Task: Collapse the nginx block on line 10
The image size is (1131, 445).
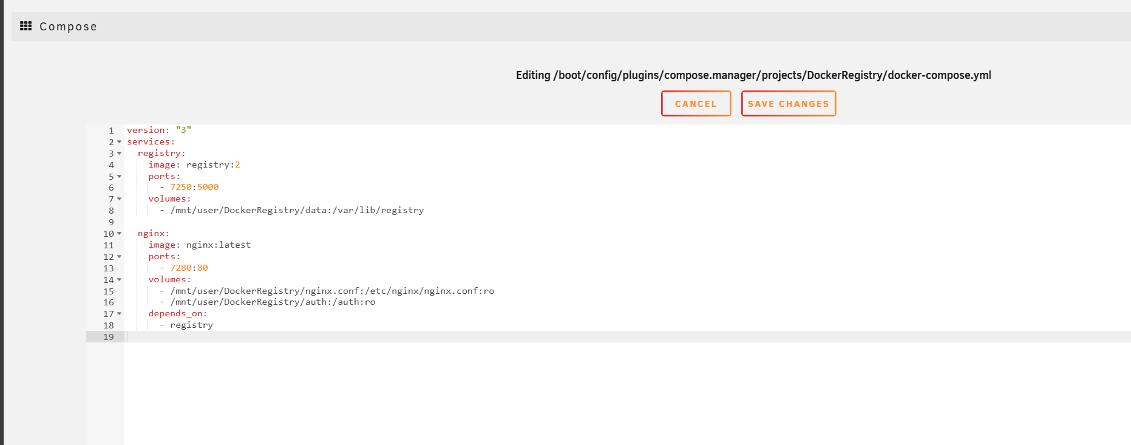Action: pos(120,234)
